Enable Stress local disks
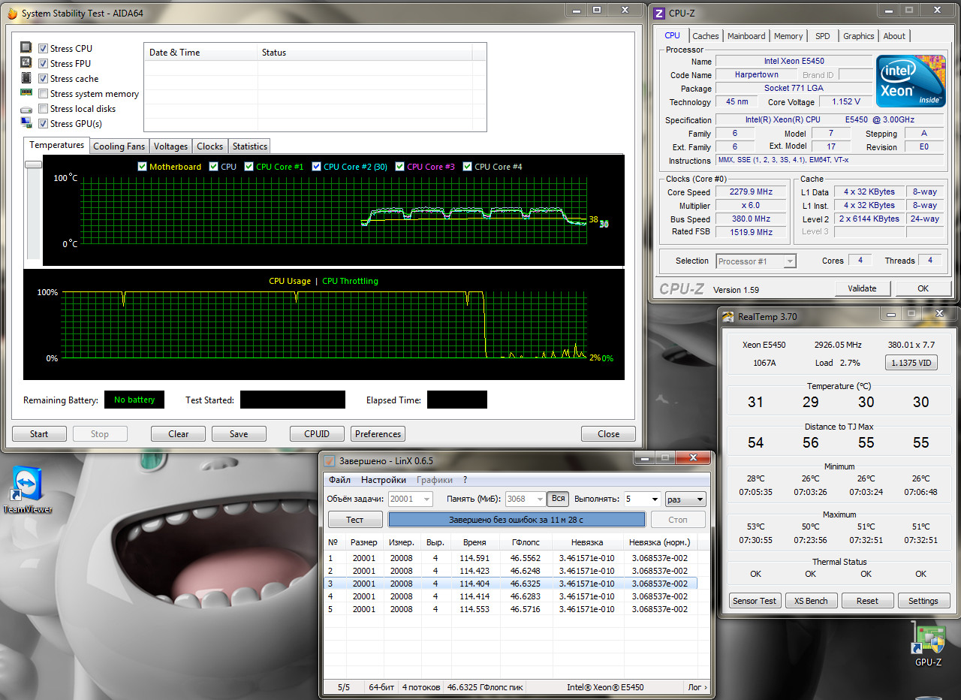The height and width of the screenshot is (700, 961). pos(43,109)
